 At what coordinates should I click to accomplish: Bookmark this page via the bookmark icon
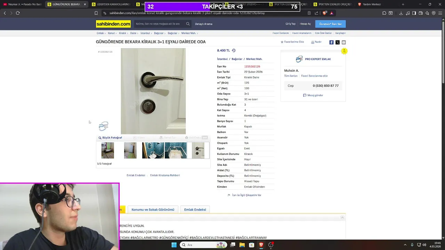click(96, 13)
